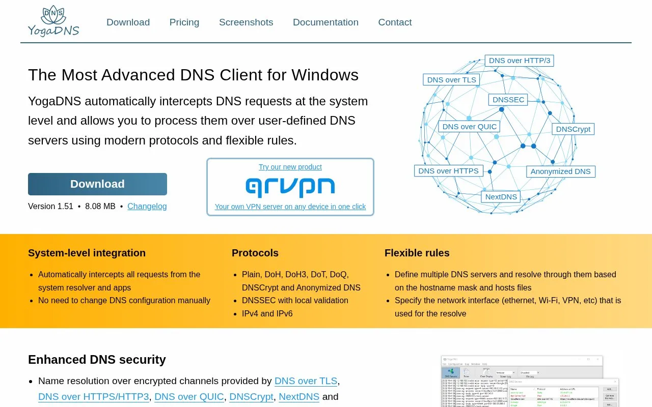
Task: Click the 'Try our new product' link
Action: point(290,167)
